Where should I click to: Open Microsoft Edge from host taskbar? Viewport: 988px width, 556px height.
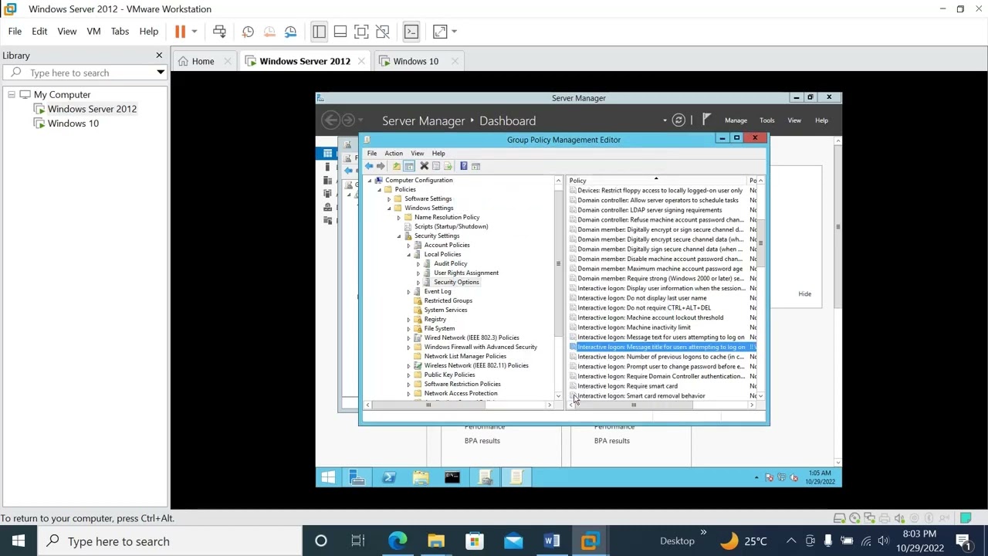pyautogui.click(x=398, y=541)
